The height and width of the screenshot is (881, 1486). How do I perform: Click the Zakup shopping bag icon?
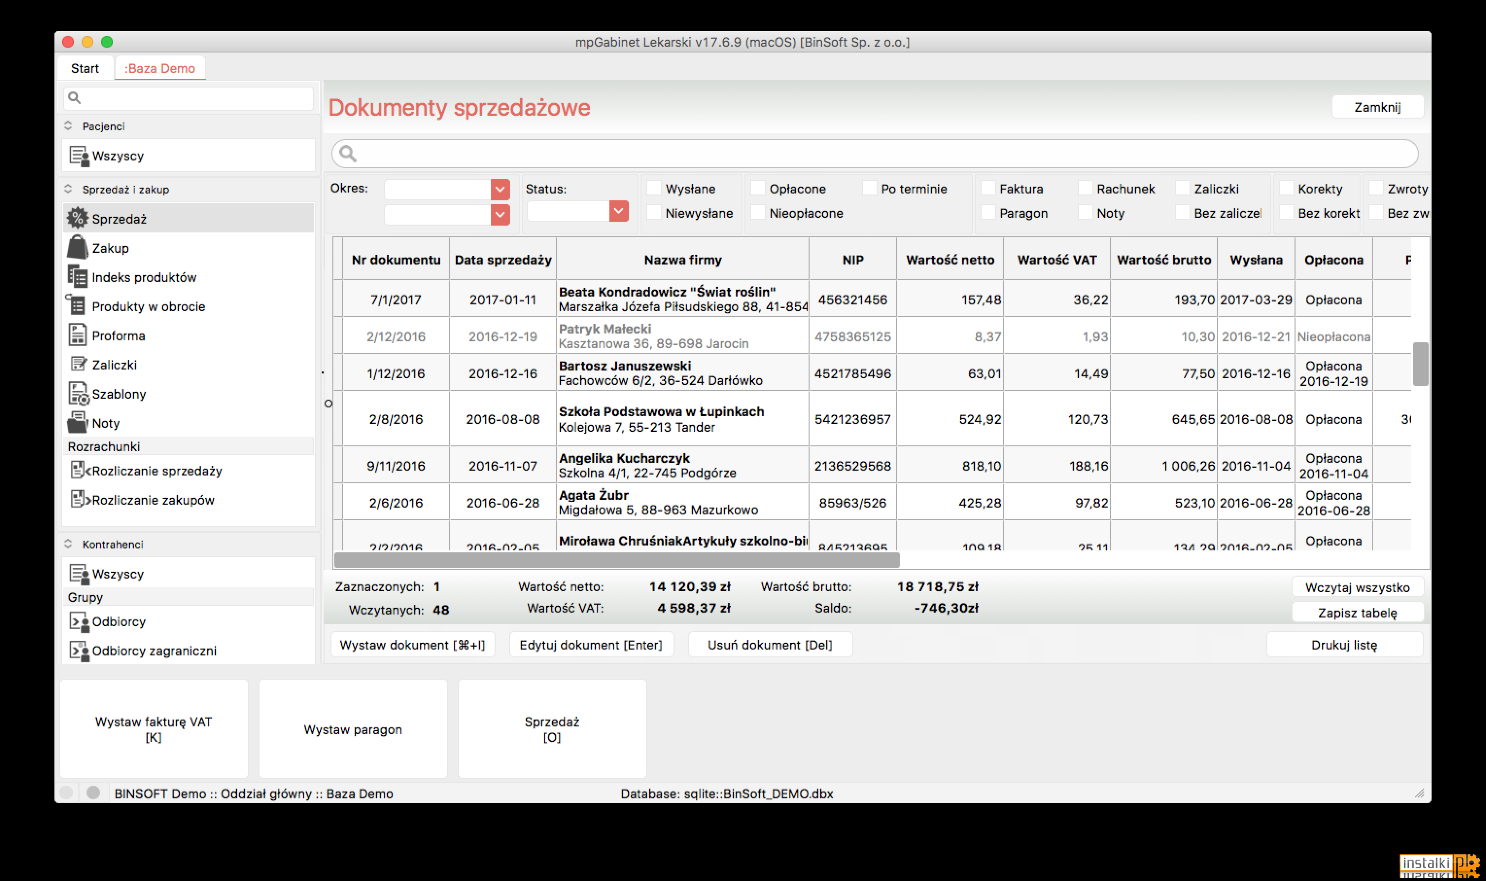pos(77,247)
